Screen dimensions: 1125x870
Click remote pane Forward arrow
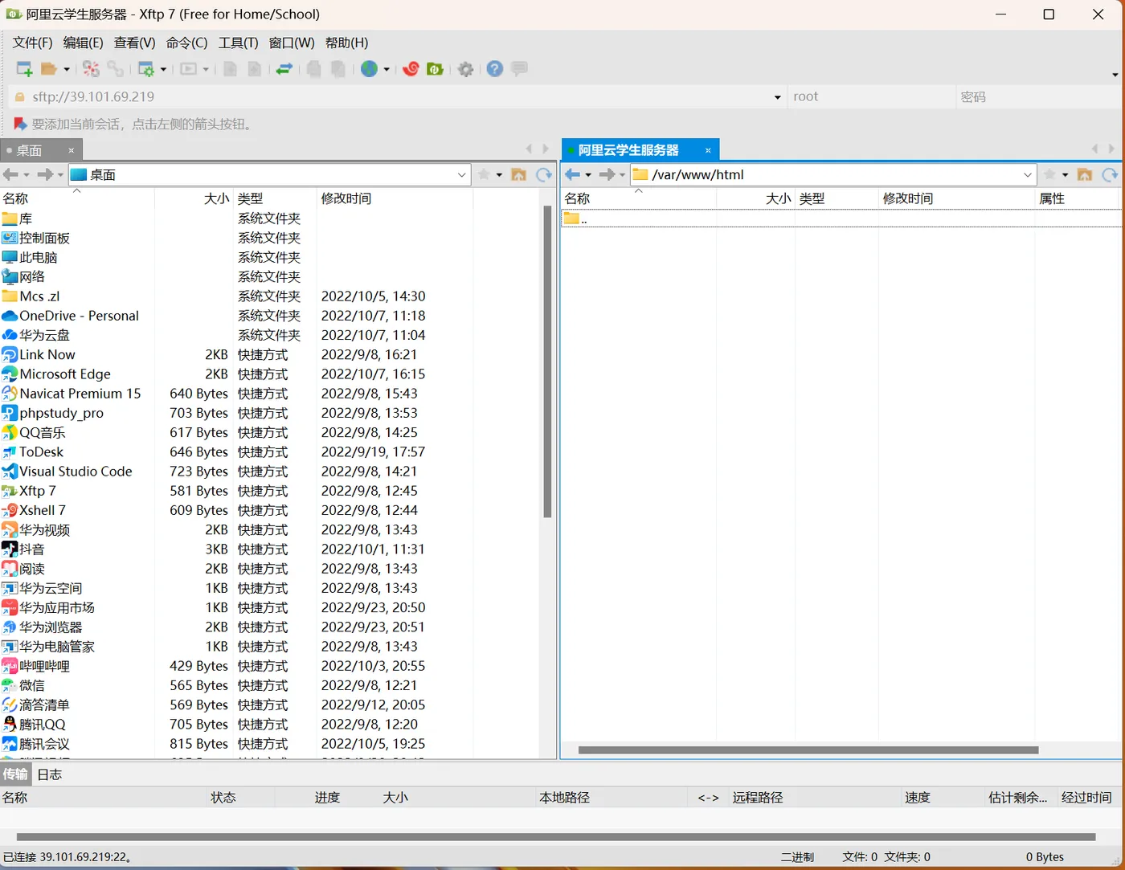pyautogui.click(x=607, y=174)
